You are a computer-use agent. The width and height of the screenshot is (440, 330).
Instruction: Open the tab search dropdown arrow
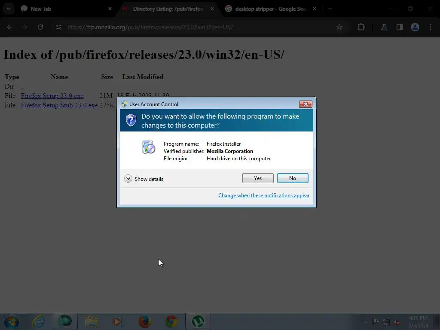[x=9, y=9]
